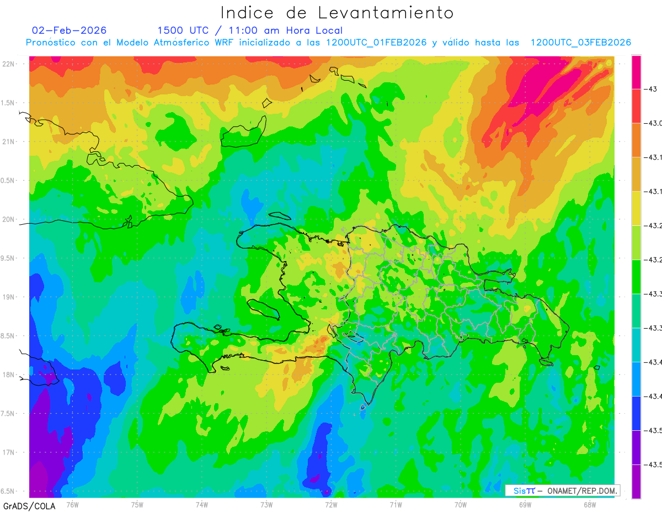Click the '20N' latitude label
This screenshot has width=662, height=512.
[9, 219]
